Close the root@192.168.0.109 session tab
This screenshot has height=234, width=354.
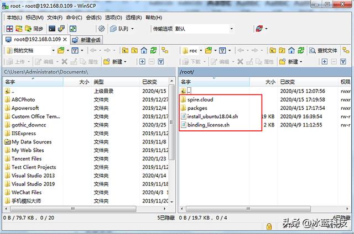tap(65, 39)
